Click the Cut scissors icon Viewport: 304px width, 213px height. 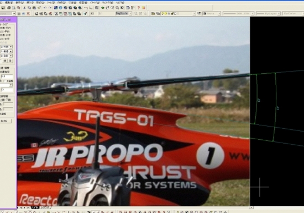(x=24, y=8)
